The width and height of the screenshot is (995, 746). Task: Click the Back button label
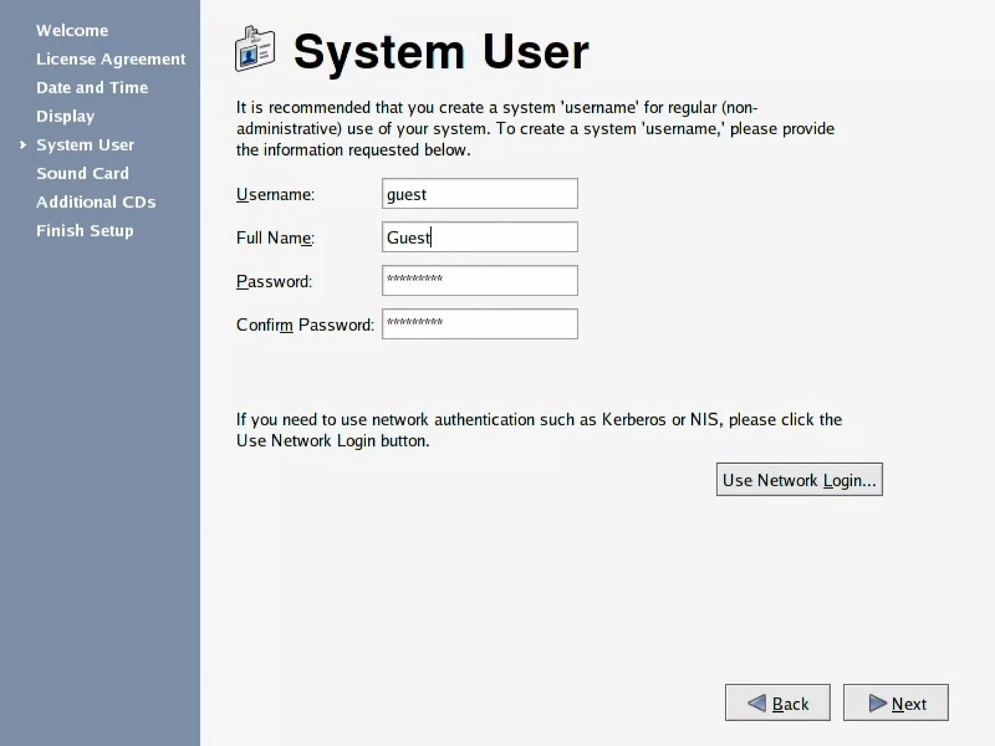pyautogui.click(x=790, y=704)
